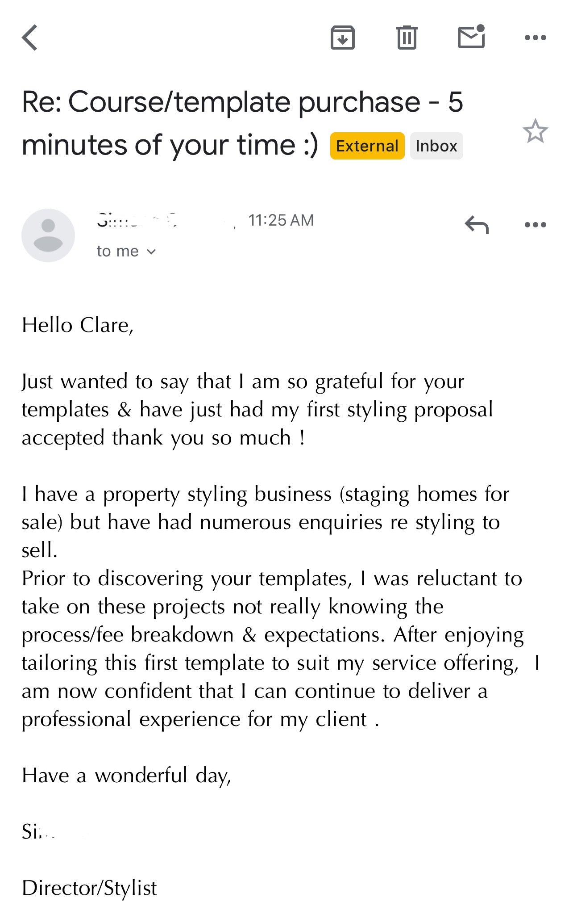Tap the email subject heading
The height and width of the screenshot is (923, 573).
click(x=243, y=123)
